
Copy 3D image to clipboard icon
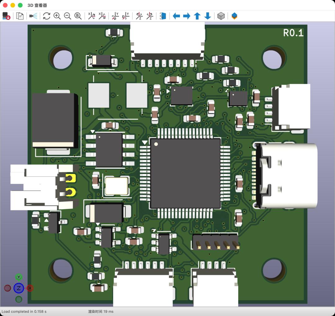coord(20,16)
